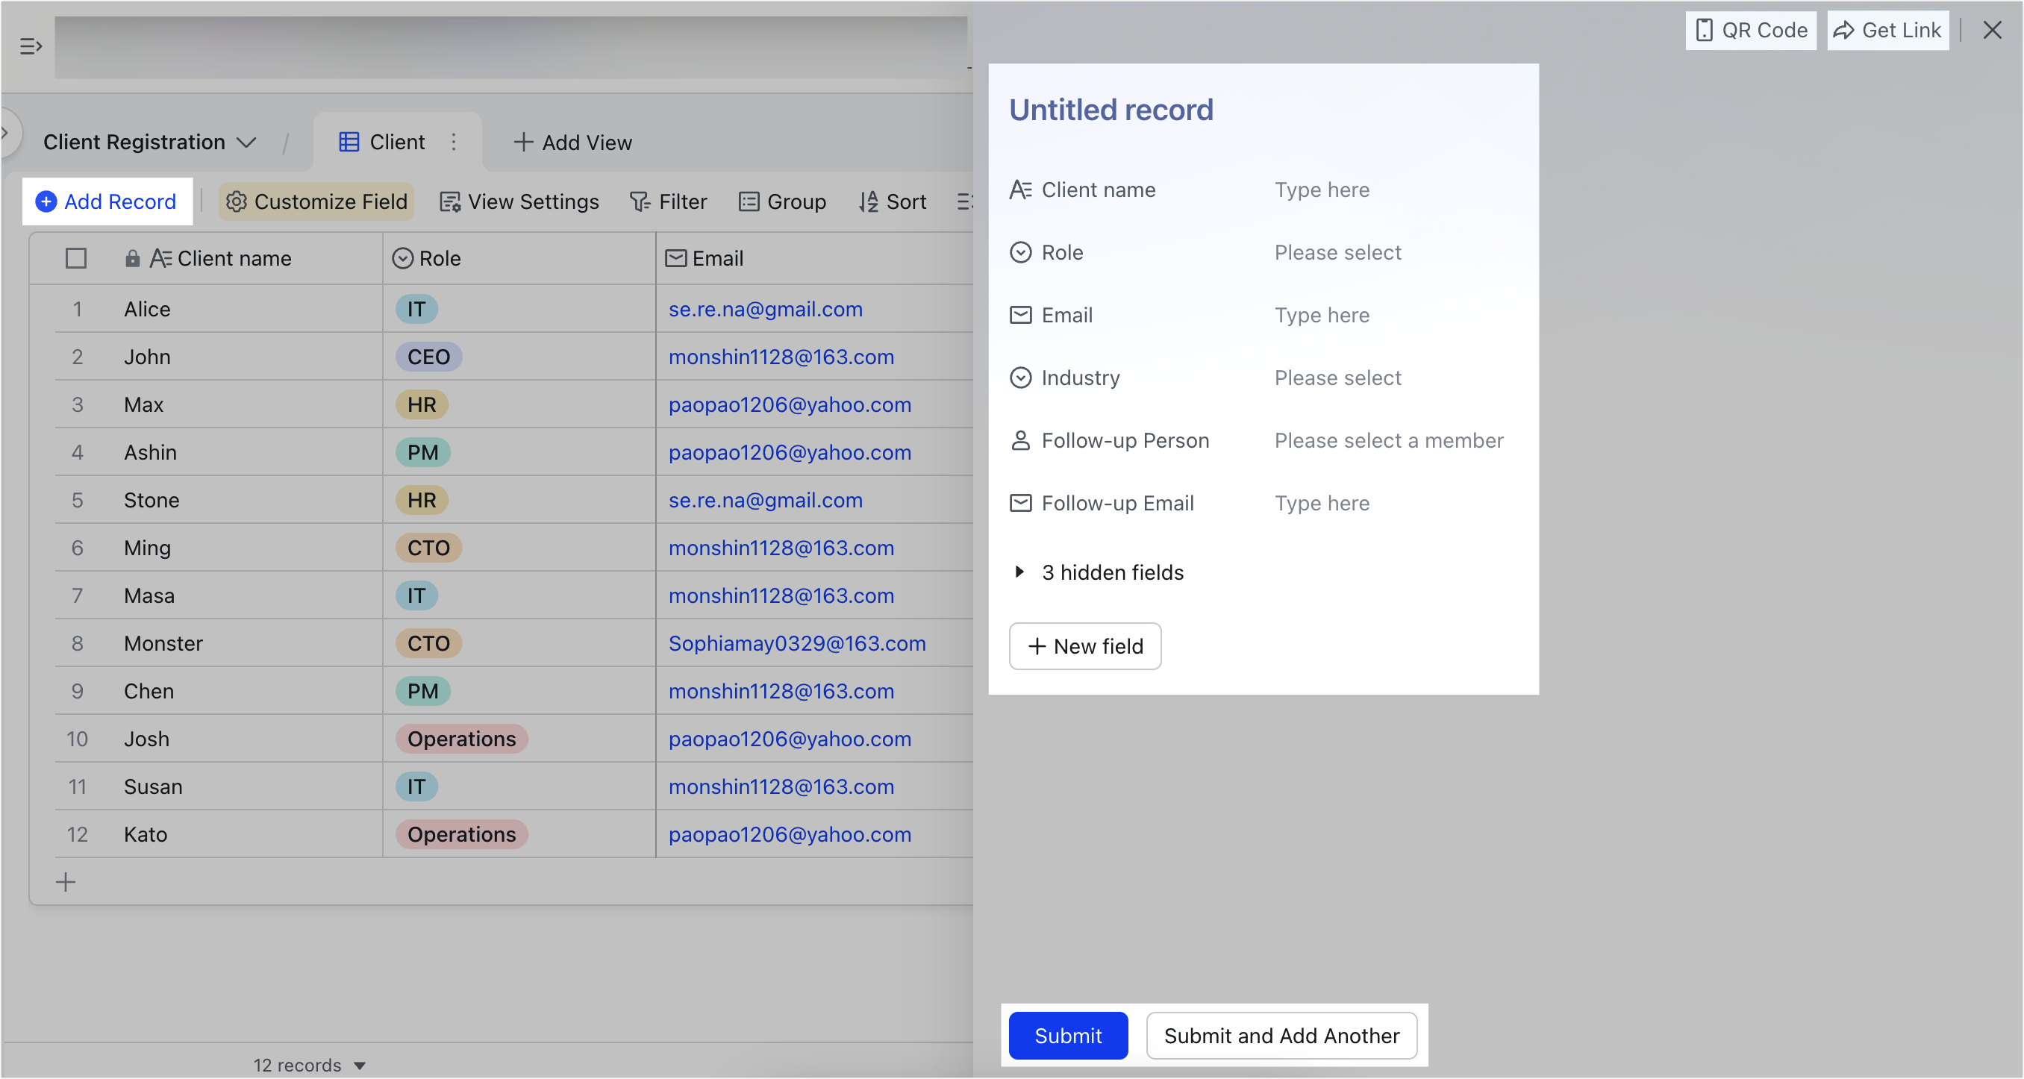Click the sidebar collapse menu icon

click(31, 46)
